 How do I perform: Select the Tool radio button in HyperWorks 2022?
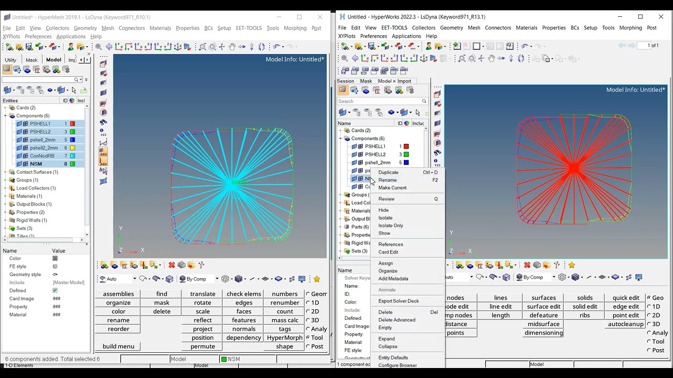point(649,341)
